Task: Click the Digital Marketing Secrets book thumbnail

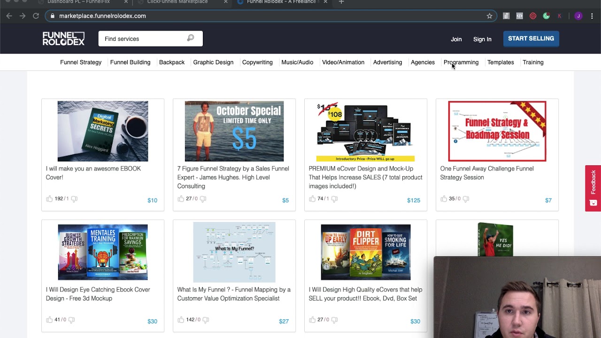Action: tap(103, 131)
